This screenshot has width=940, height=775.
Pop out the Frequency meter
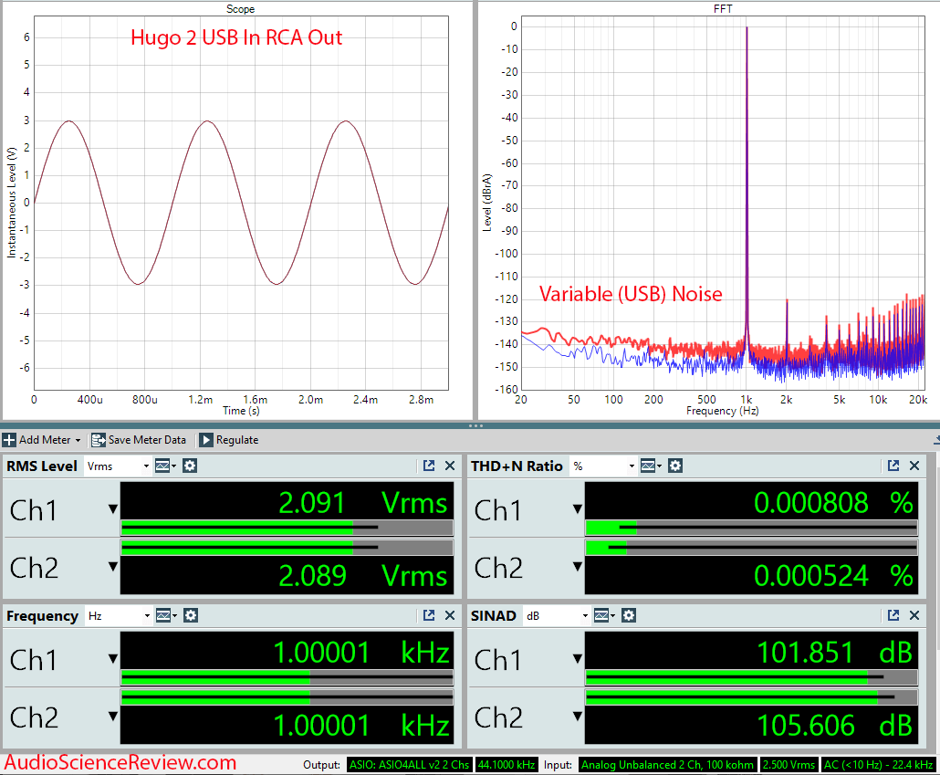(x=429, y=615)
